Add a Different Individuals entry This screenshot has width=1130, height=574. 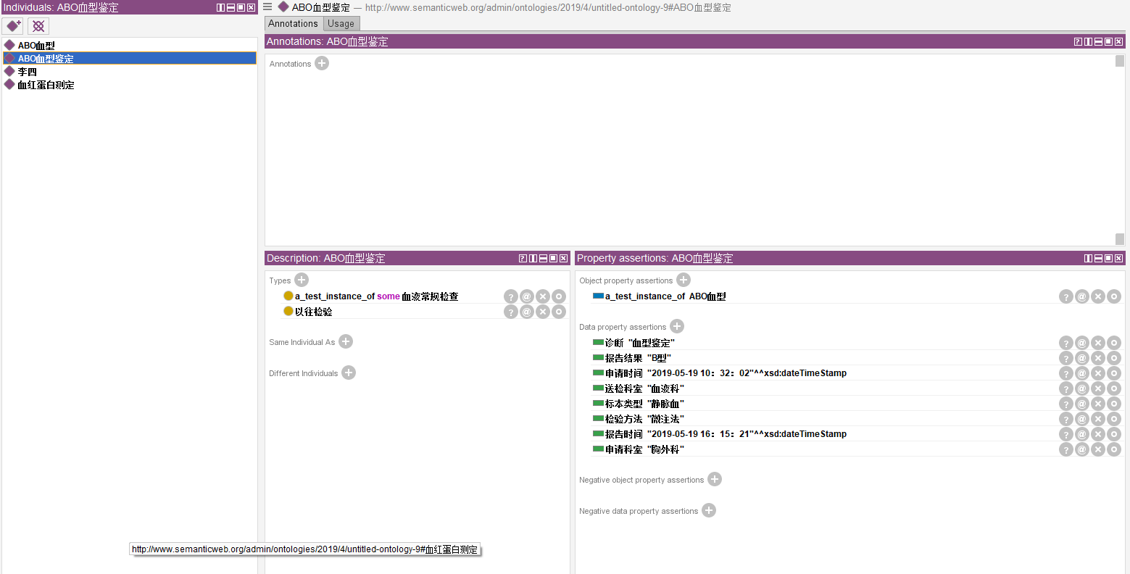pos(349,373)
